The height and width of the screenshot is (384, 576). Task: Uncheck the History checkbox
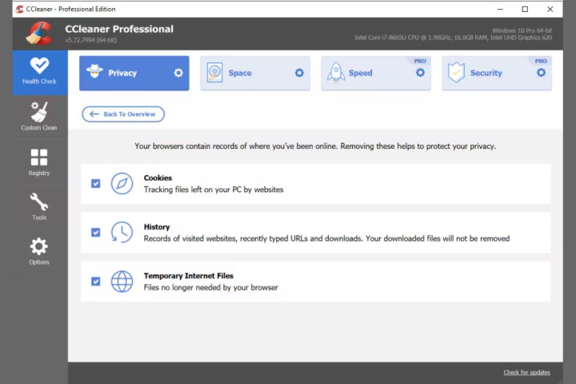[x=96, y=232]
